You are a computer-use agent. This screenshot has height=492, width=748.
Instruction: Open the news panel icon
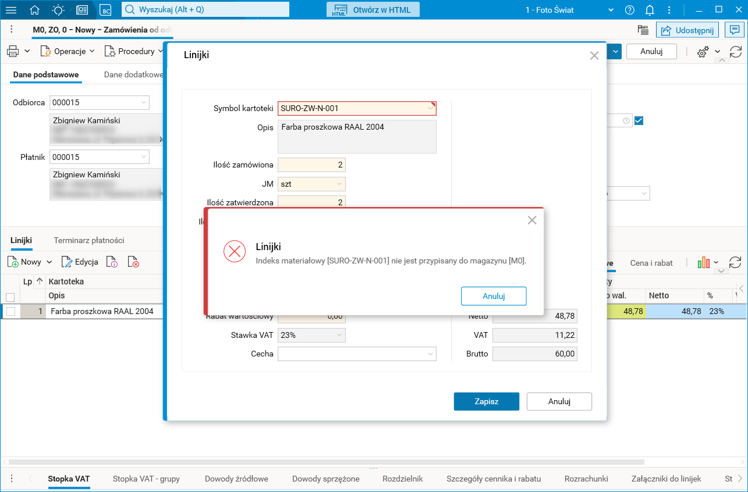click(82, 10)
